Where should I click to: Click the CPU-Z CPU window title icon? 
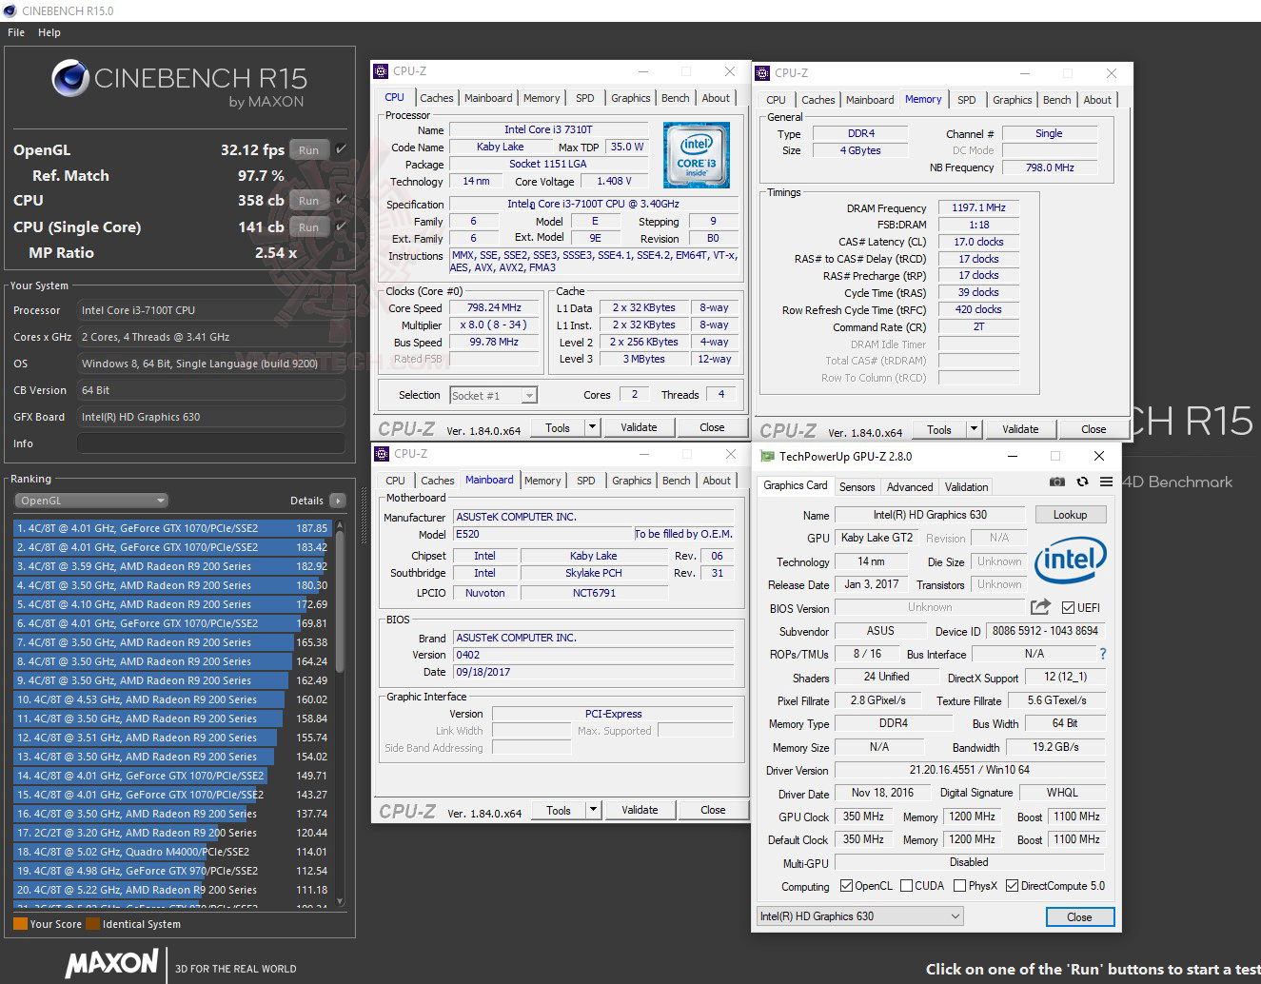click(x=382, y=71)
